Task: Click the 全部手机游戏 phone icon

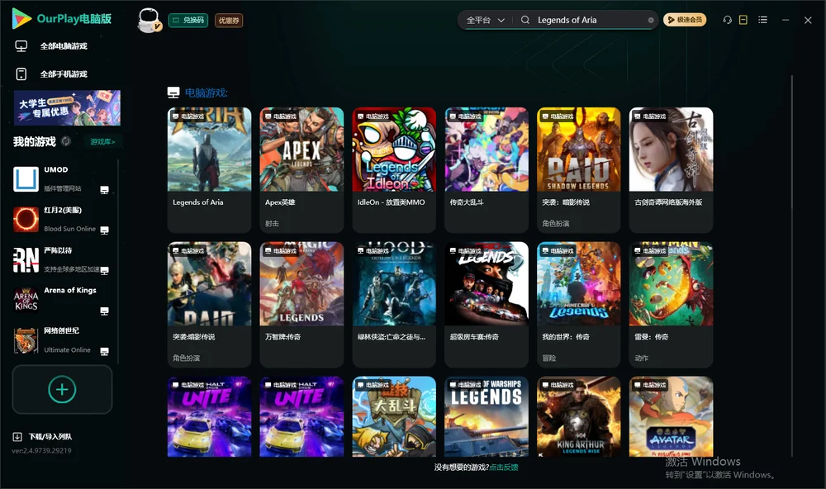Action: (21, 74)
